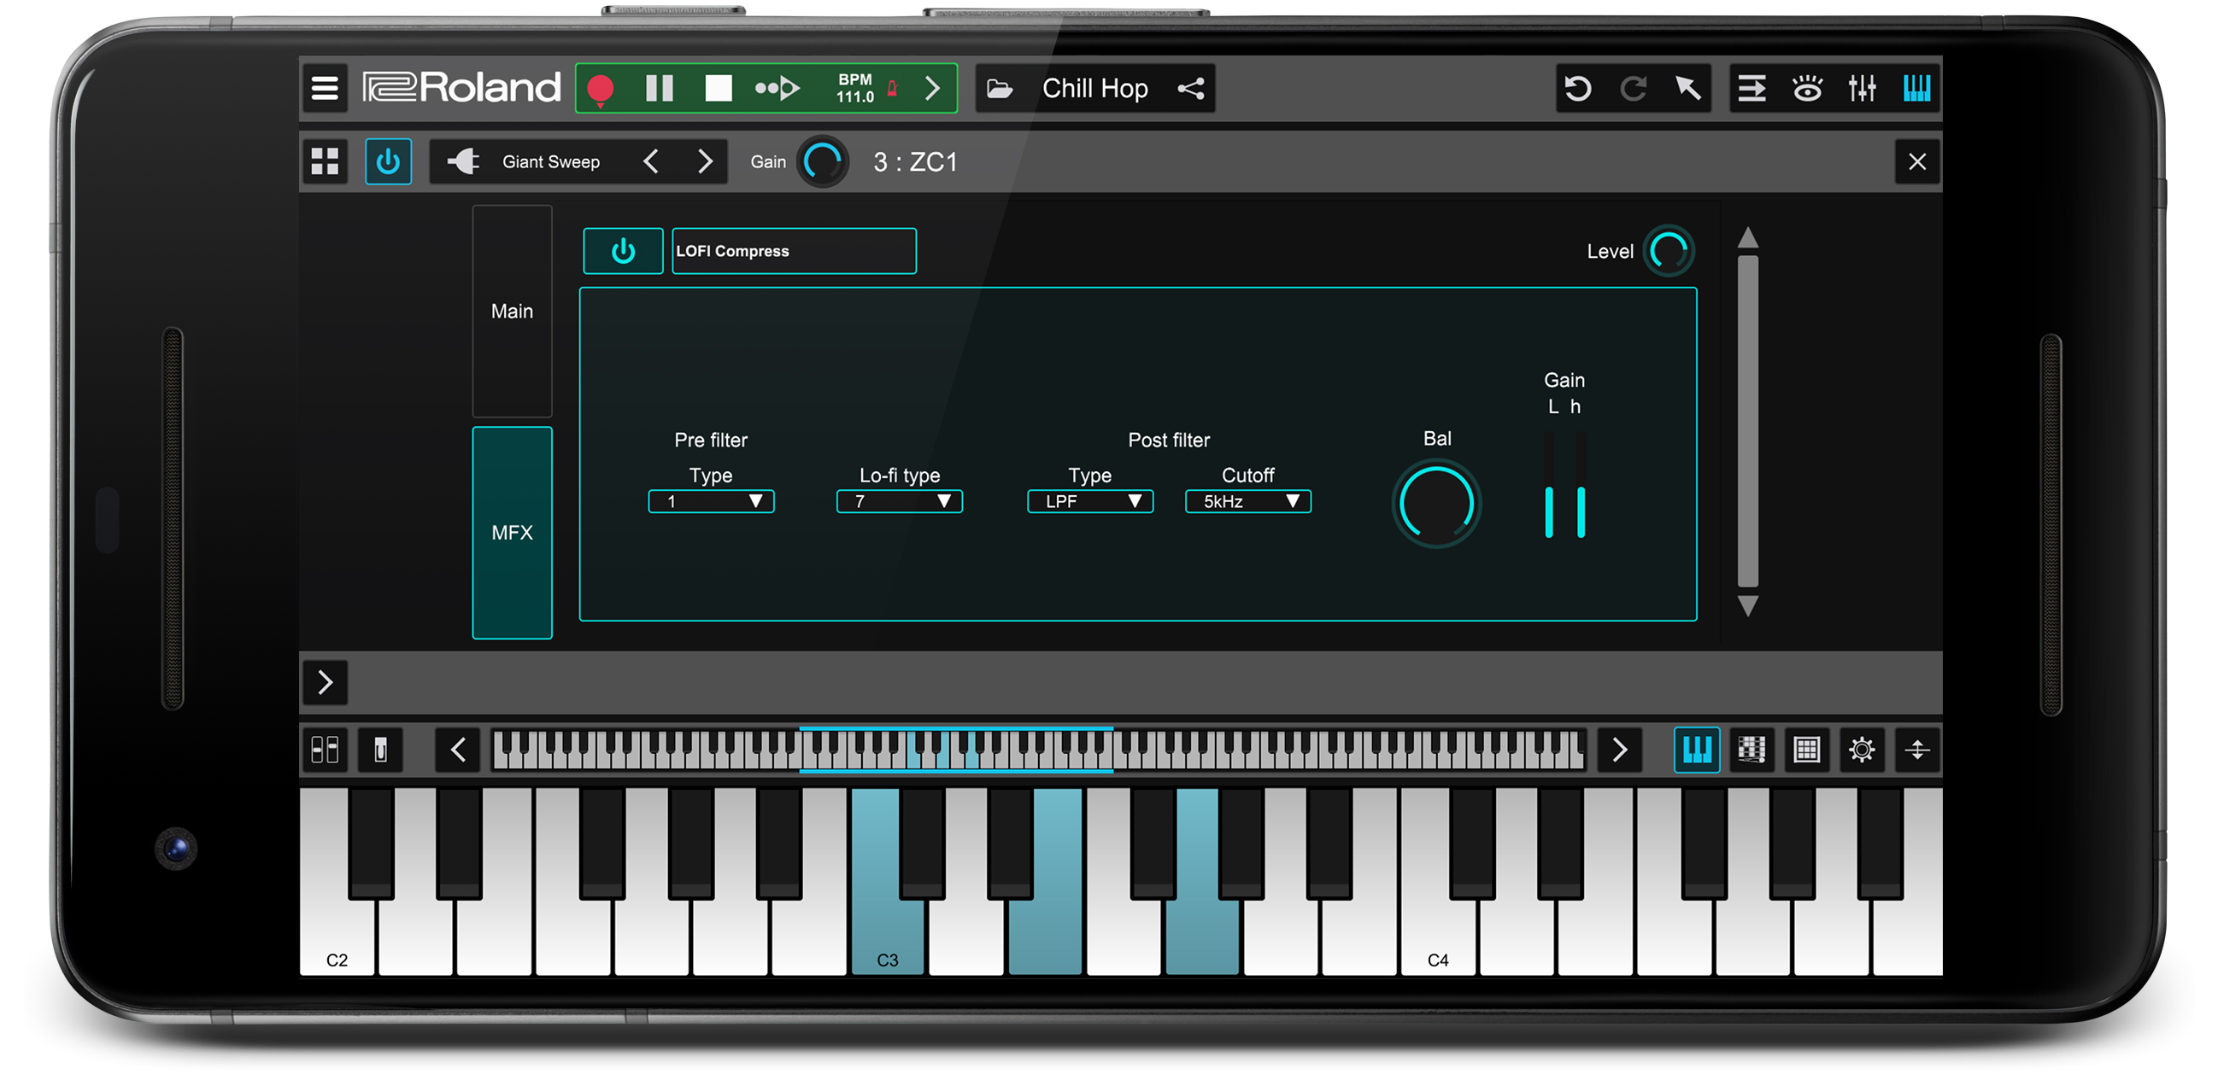The image size is (2218, 1074).
Task: Open the Post filter Type LPF dropdown
Action: pyautogui.click(x=1090, y=501)
